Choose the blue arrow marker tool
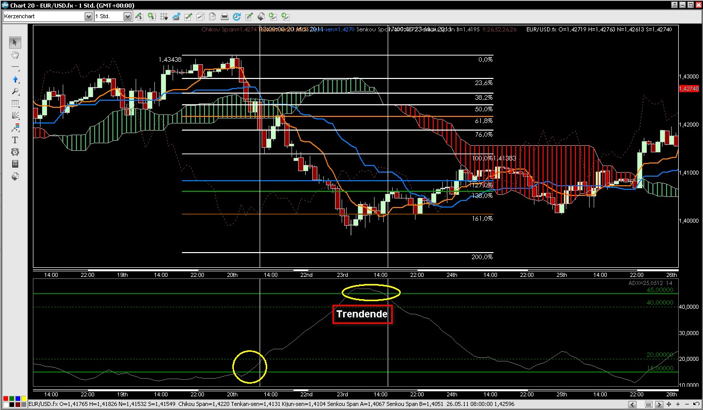 tap(15, 79)
